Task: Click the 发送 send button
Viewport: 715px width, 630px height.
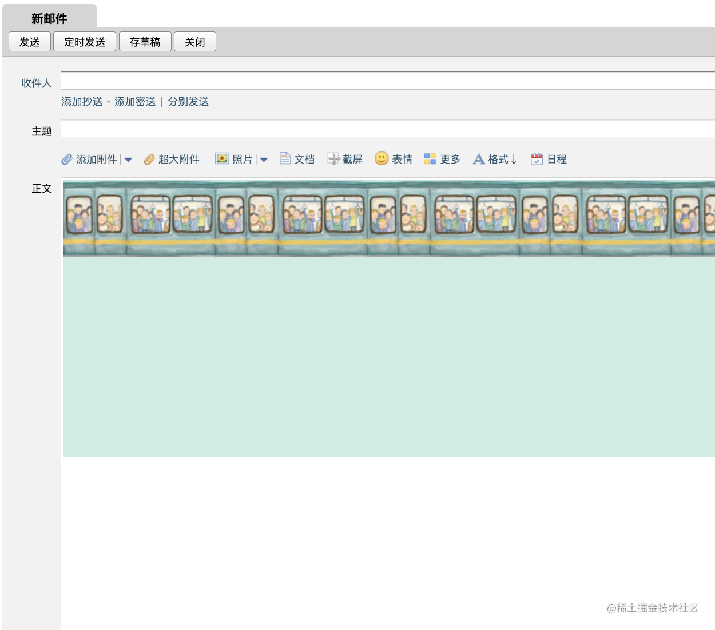Action: click(x=30, y=42)
